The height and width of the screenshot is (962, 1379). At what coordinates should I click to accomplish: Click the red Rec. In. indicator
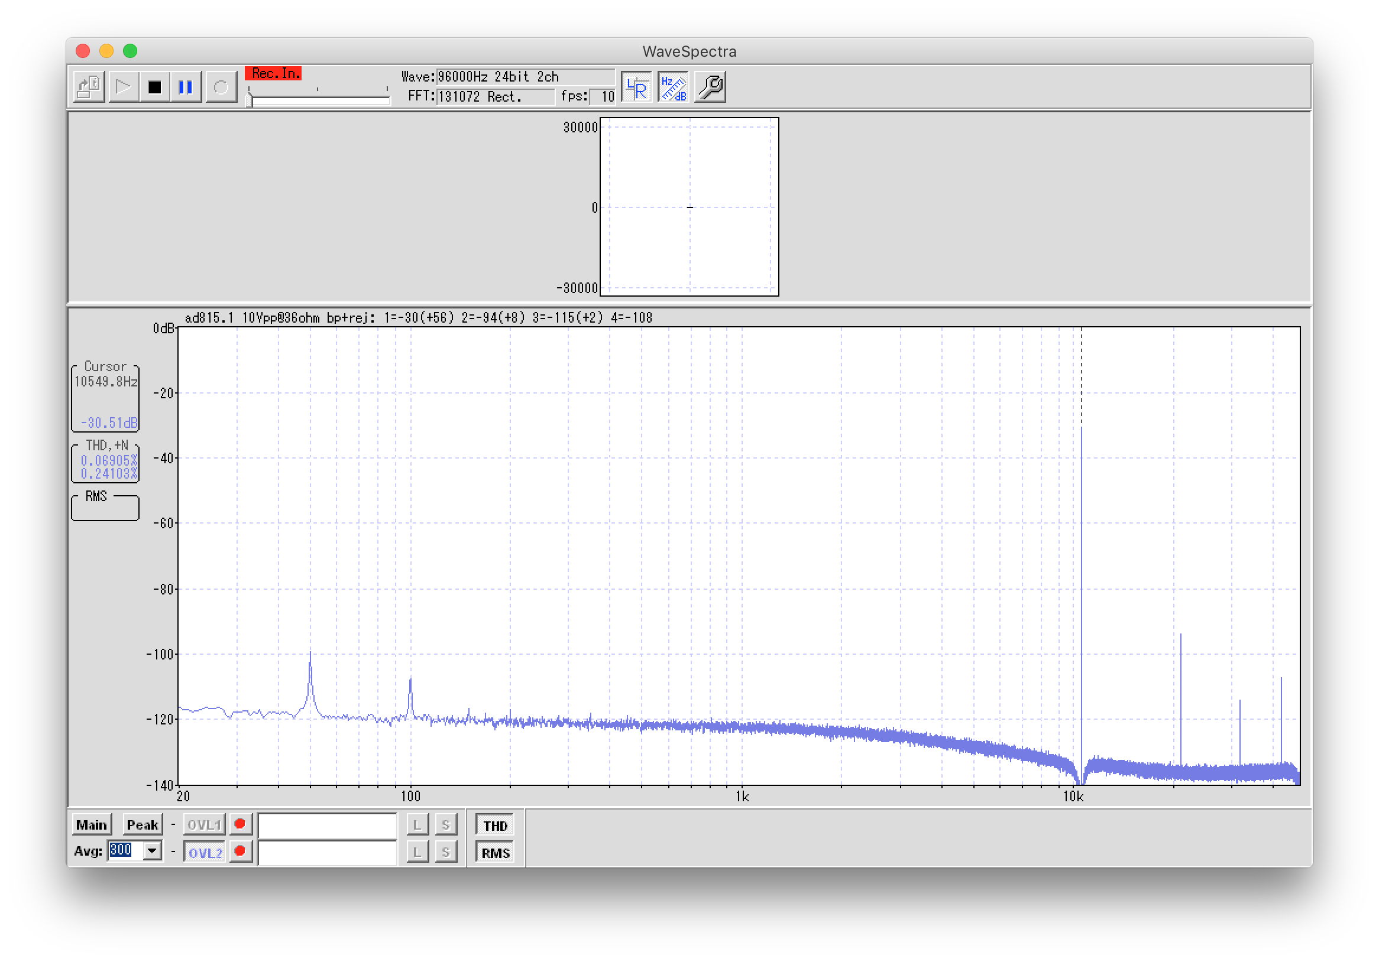point(273,73)
